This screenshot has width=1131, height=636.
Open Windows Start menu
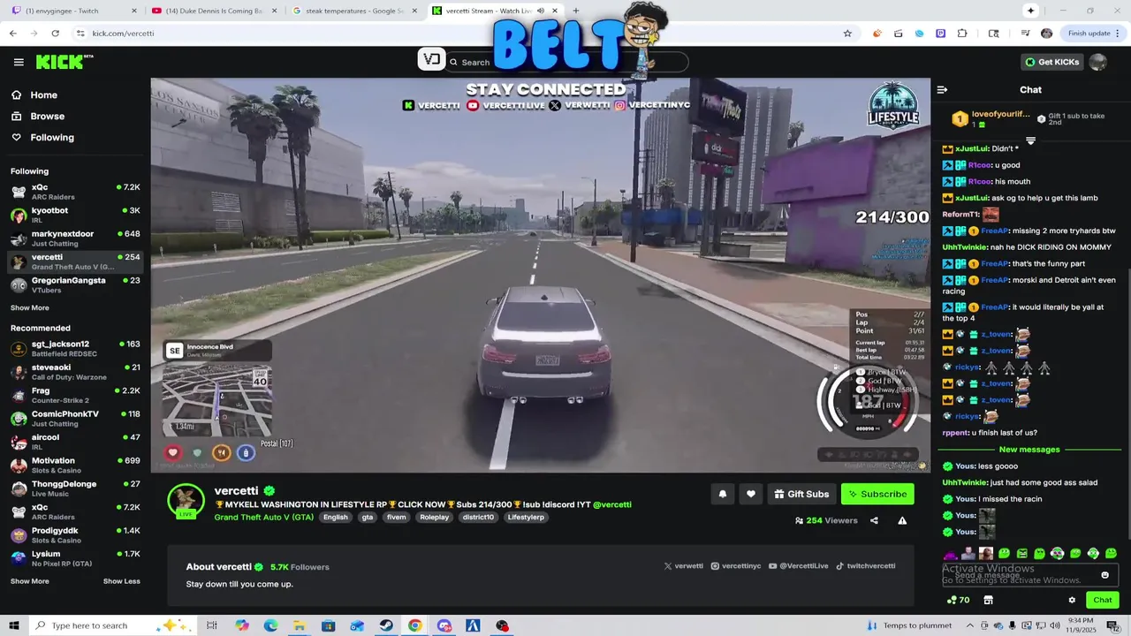[14, 625]
